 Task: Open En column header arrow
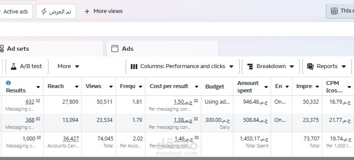tap(287, 87)
